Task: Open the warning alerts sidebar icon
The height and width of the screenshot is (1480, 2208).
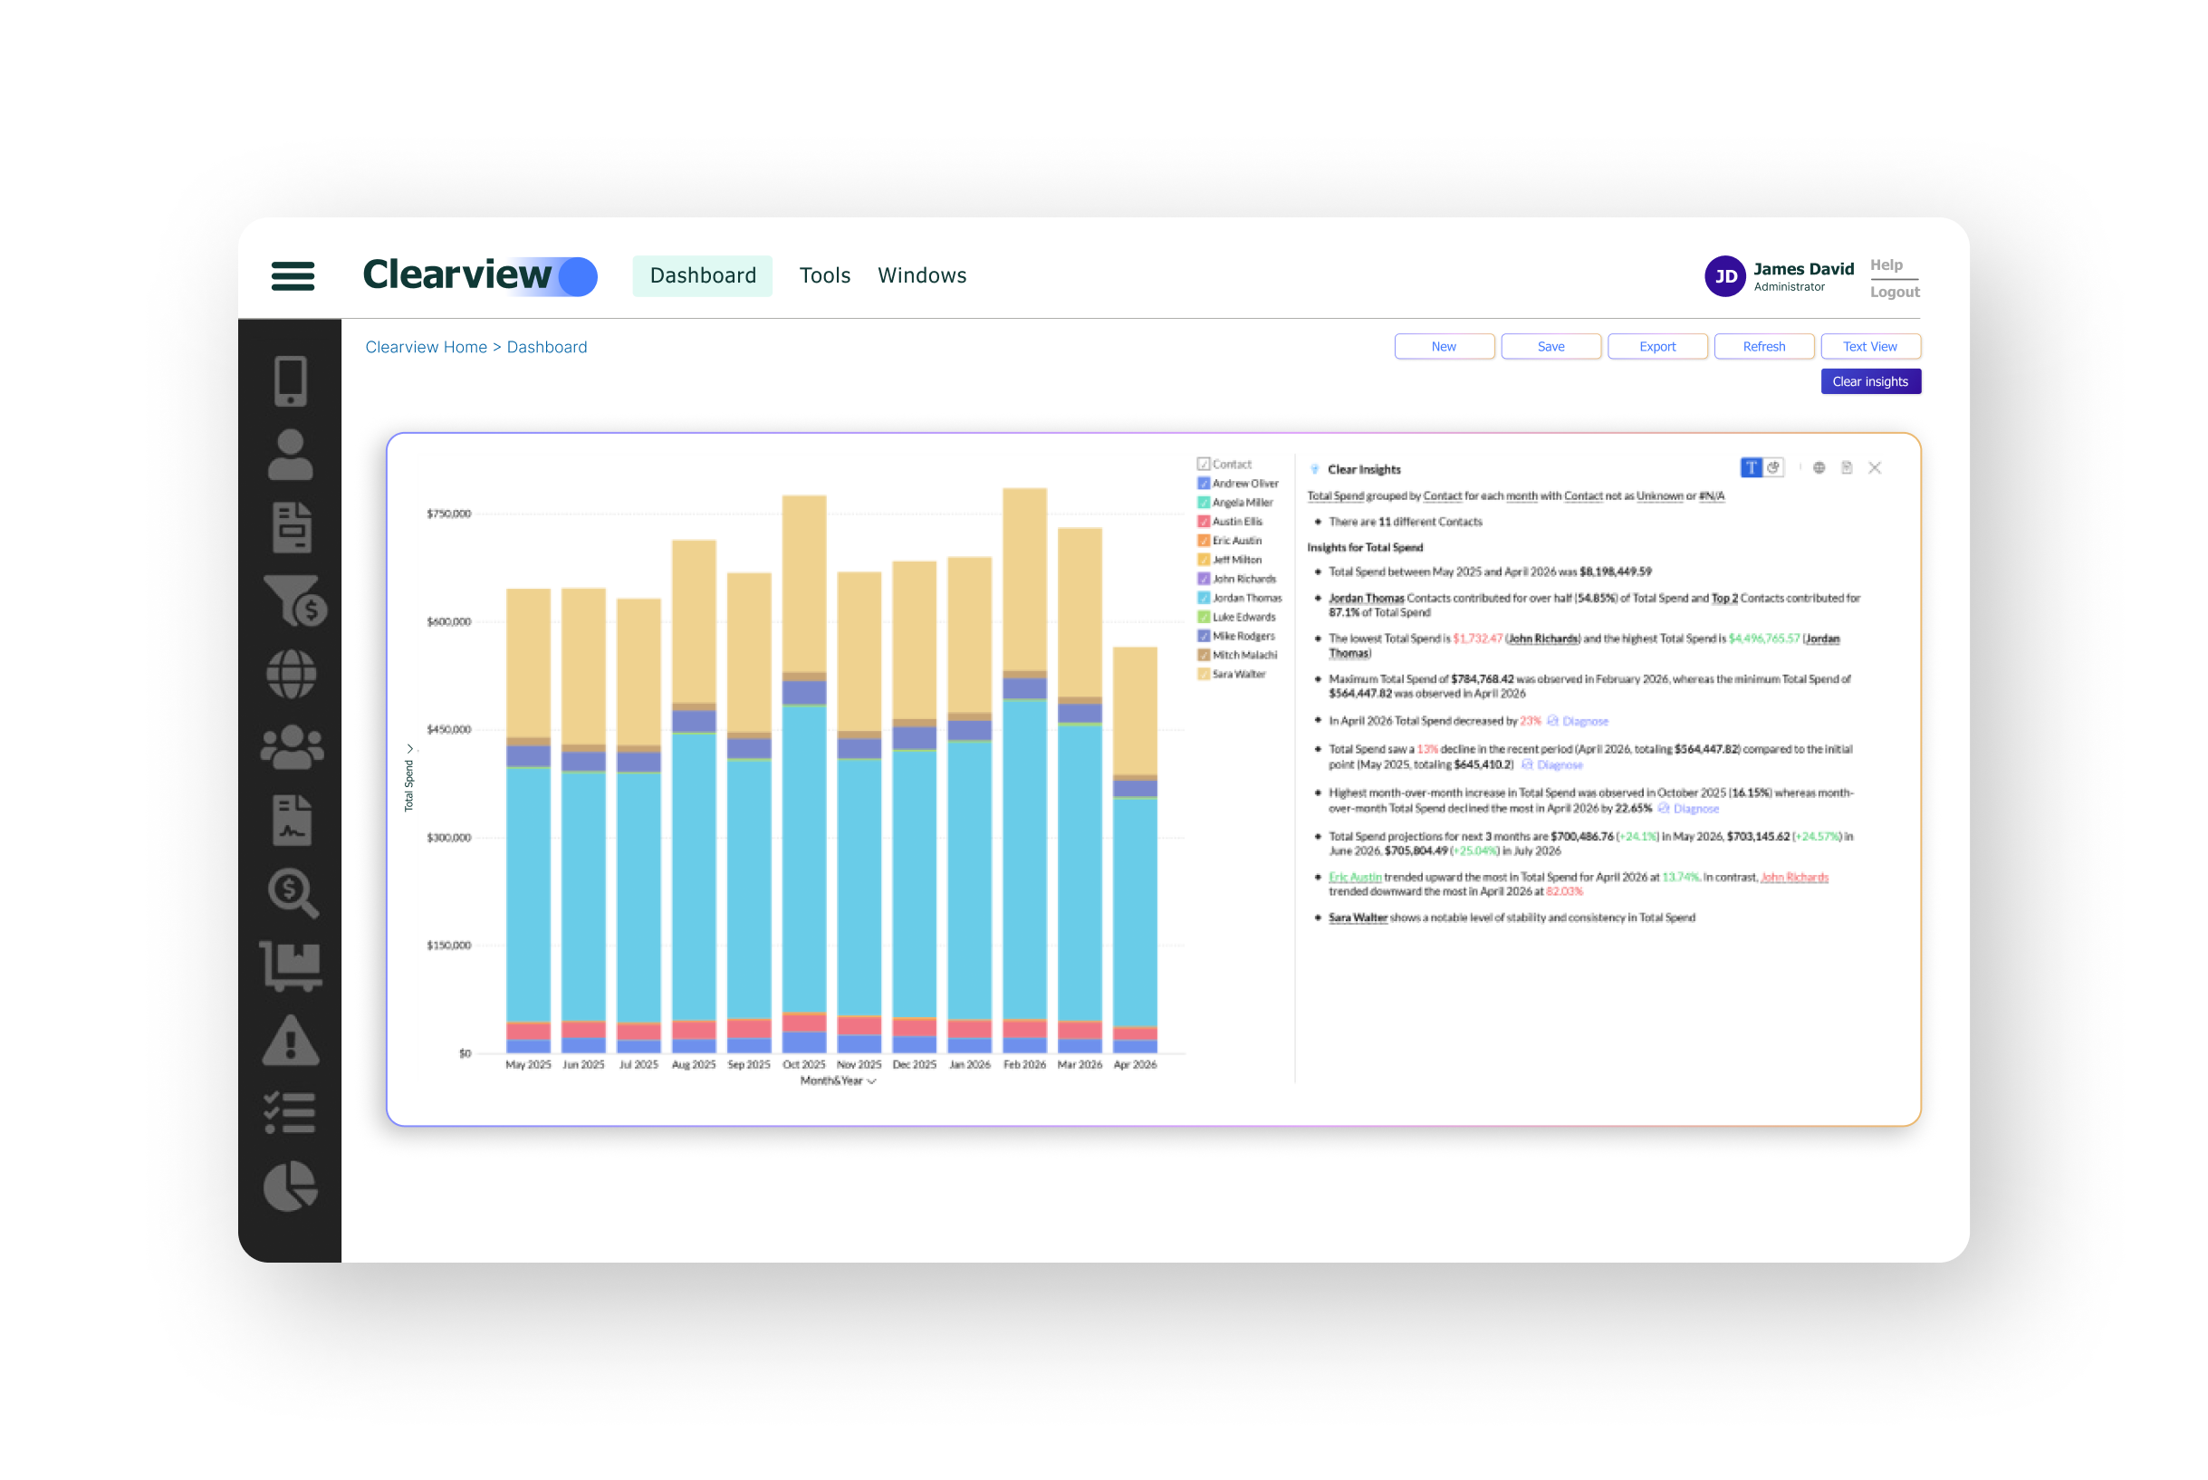Action: click(x=291, y=1040)
